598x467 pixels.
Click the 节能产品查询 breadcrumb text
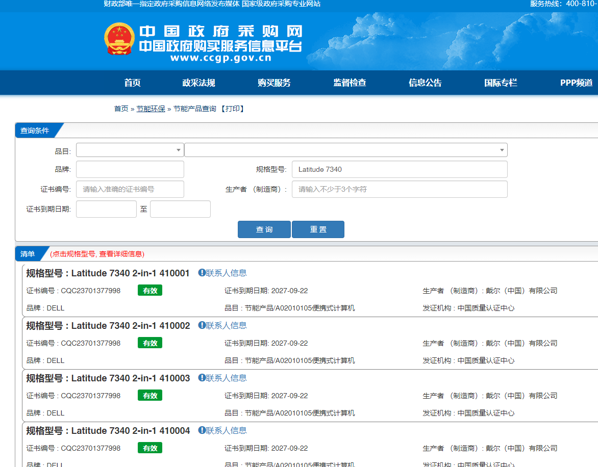pyautogui.click(x=195, y=109)
